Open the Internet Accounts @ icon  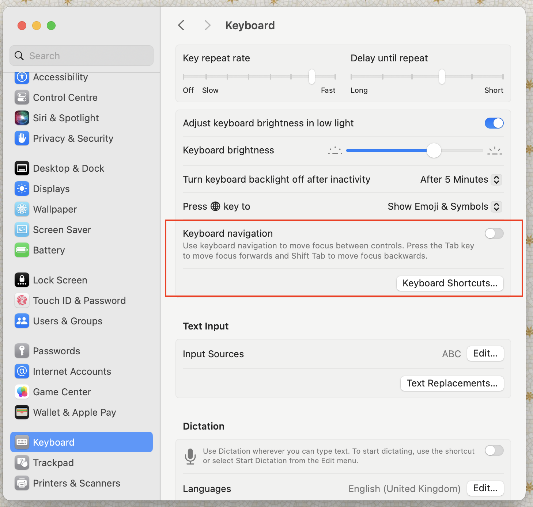(22, 371)
